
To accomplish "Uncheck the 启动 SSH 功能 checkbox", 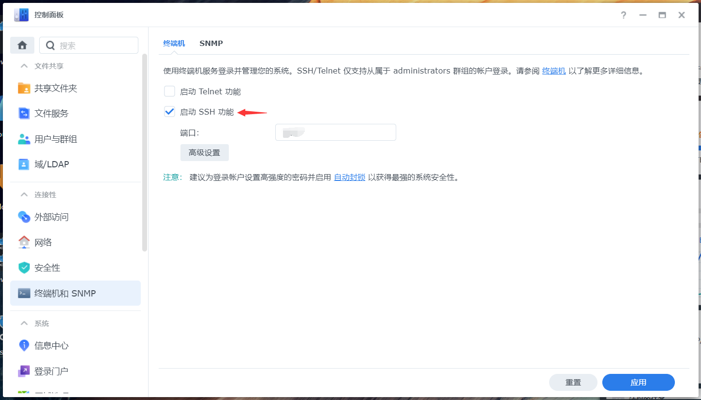I will 169,112.
